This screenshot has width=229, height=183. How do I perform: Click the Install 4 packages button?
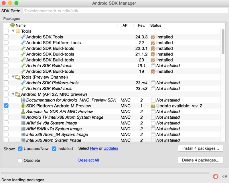(x=201, y=148)
